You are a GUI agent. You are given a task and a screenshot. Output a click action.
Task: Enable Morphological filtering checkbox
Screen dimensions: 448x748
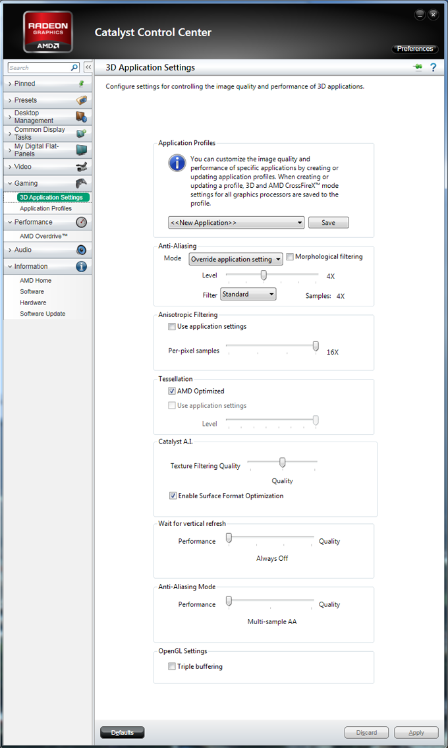click(x=290, y=257)
